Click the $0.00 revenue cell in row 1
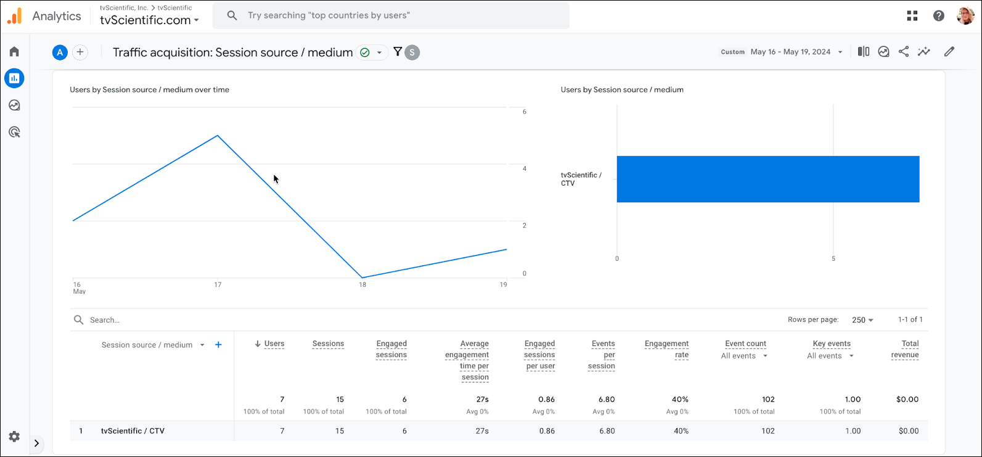The height and width of the screenshot is (457, 982). (x=909, y=431)
